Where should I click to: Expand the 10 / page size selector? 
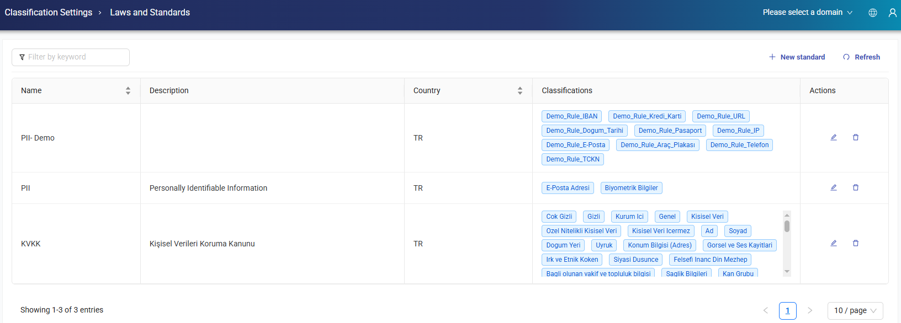(x=855, y=310)
